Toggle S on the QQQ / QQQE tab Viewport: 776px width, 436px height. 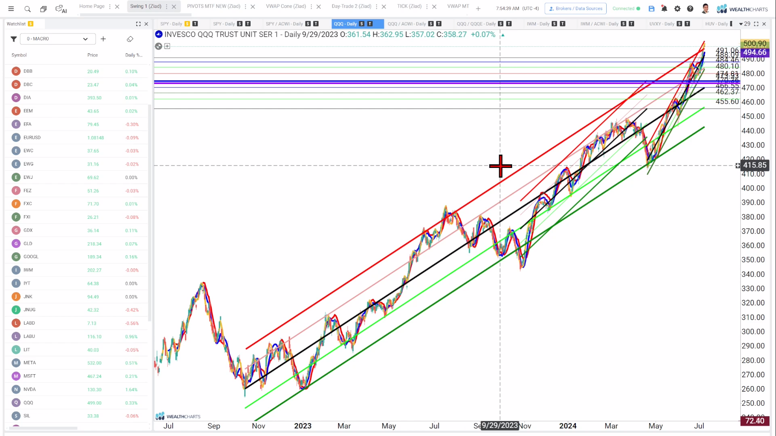click(501, 24)
